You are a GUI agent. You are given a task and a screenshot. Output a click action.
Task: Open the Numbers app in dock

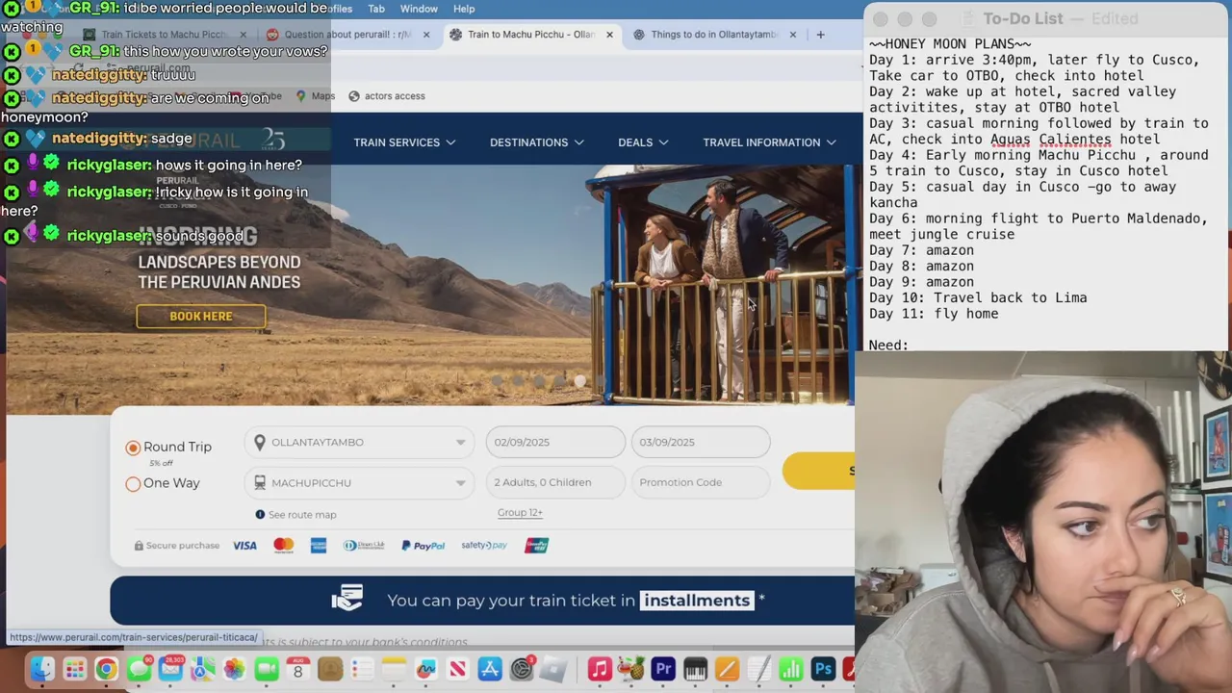tap(790, 669)
